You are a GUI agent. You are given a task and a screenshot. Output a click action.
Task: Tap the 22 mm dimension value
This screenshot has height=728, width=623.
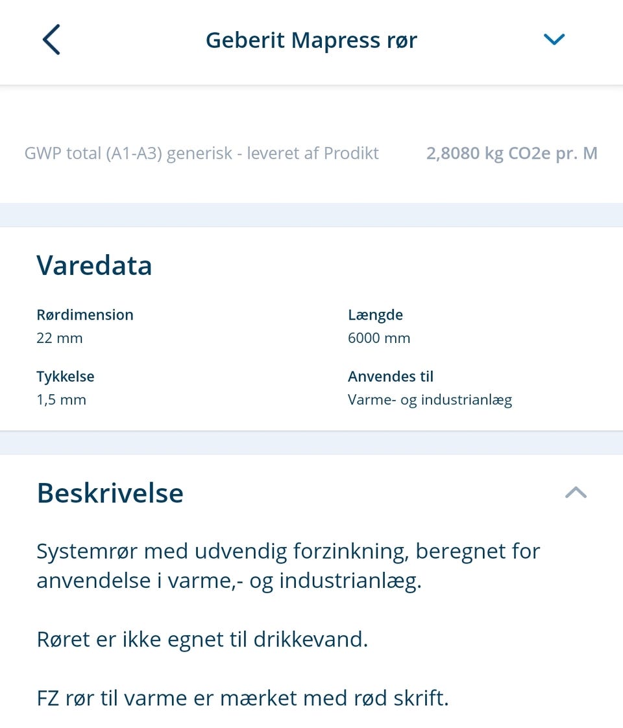tap(60, 338)
